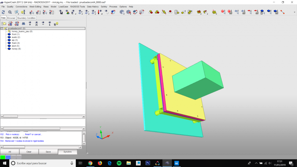The width and height of the screenshot is (297, 167).
Task: Click the light bulb icon in tree toolbar
Action: point(56,24)
